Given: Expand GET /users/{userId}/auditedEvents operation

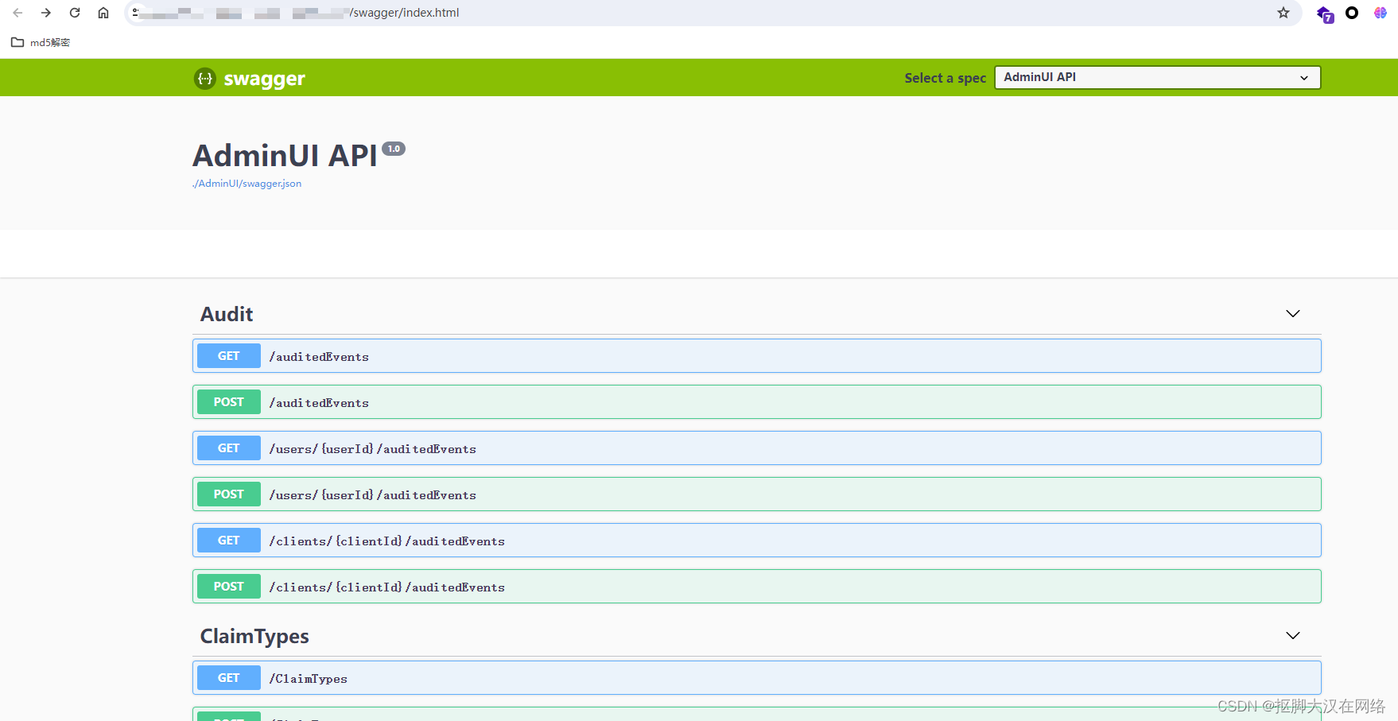Looking at the screenshot, I should click(756, 448).
